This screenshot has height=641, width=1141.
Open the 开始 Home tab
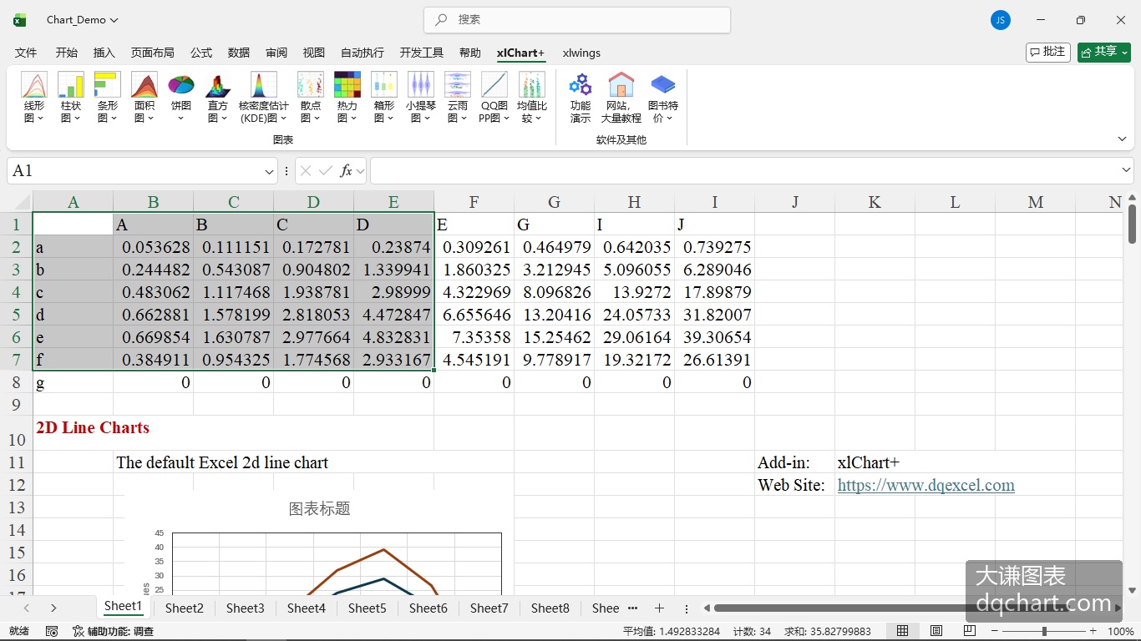pyautogui.click(x=67, y=53)
